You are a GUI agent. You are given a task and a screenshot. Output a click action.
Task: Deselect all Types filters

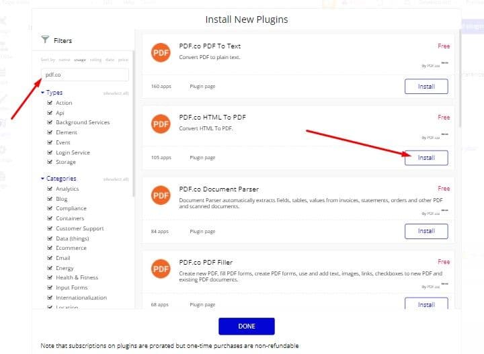pos(116,93)
